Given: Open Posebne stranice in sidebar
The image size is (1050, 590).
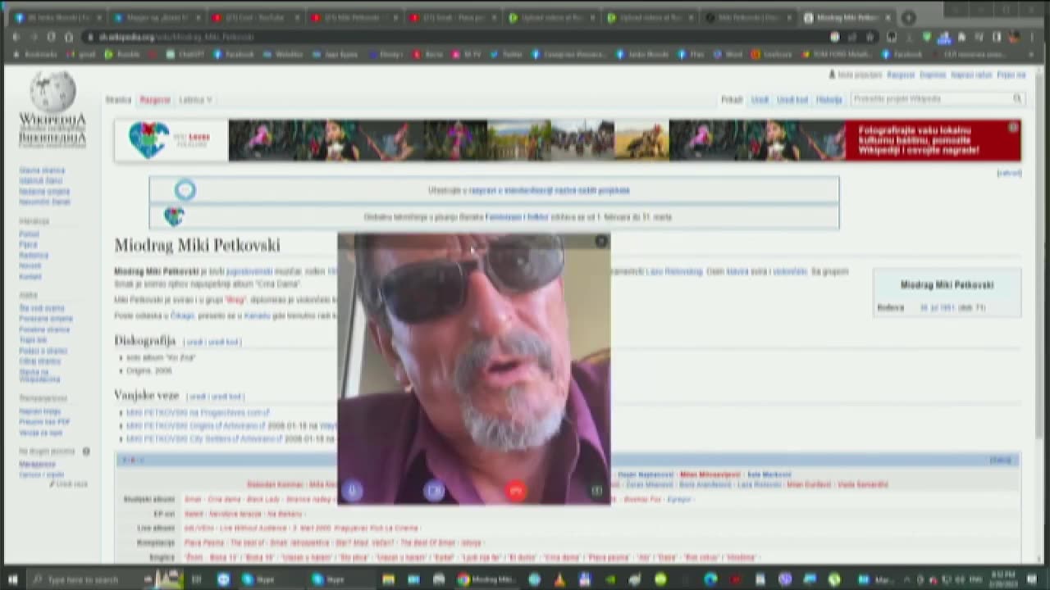Looking at the screenshot, I should point(44,329).
